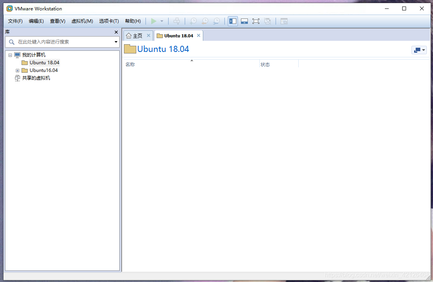Open the Snapshot Manager toolbar icon
The width and height of the screenshot is (433, 282).
click(x=216, y=21)
